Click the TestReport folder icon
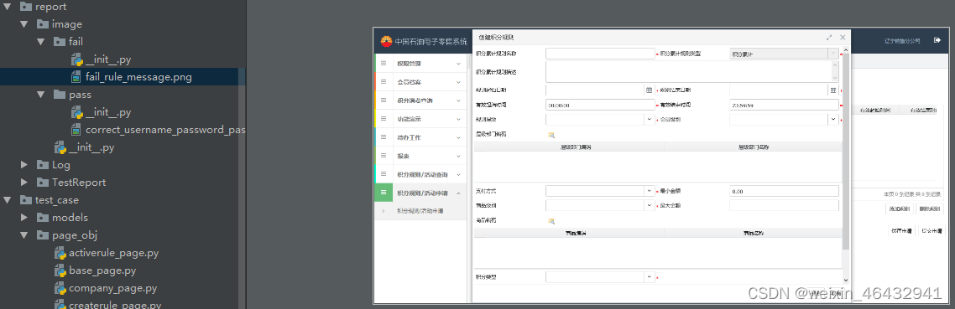Screen dimensions: 955x309 tap(43, 183)
